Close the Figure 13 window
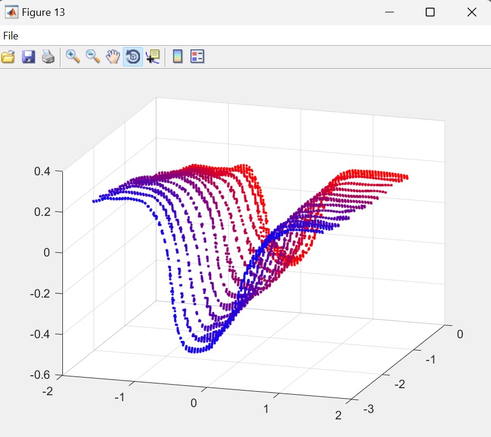Image resolution: width=491 pixels, height=437 pixels. point(471,12)
